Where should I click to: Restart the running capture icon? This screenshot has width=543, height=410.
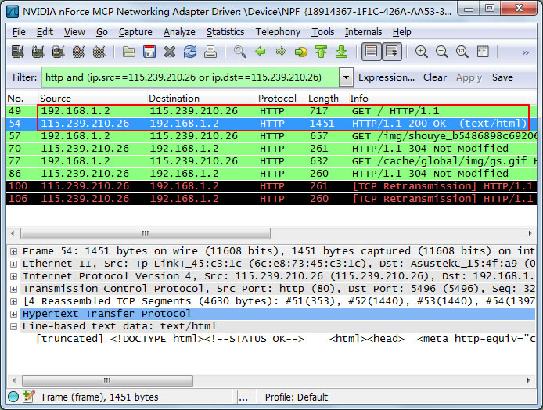tap(99, 52)
